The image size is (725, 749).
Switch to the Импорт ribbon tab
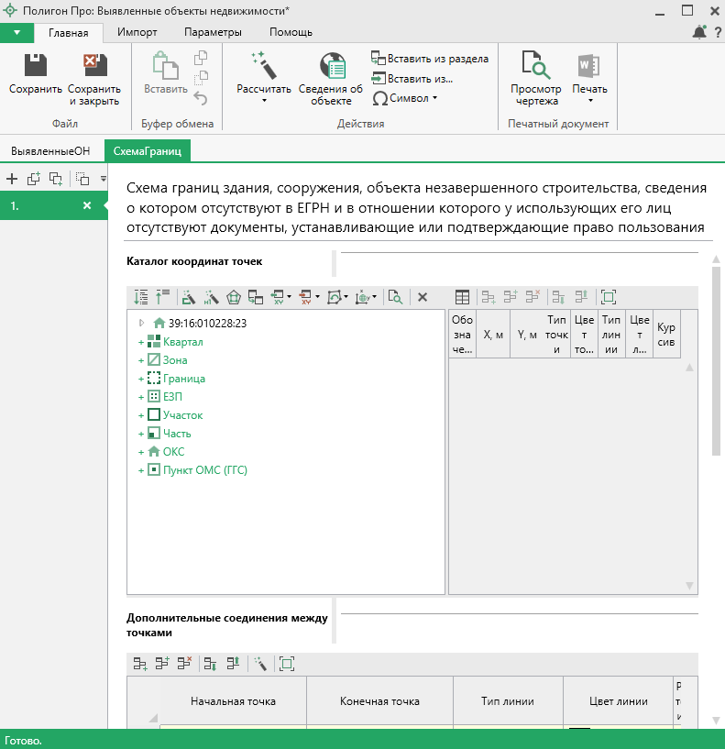click(x=137, y=32)
